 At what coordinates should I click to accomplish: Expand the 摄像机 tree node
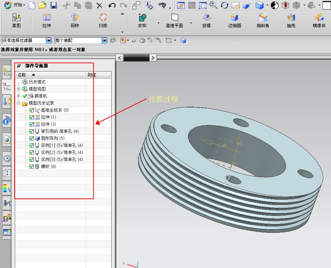[x=19, y=96]
